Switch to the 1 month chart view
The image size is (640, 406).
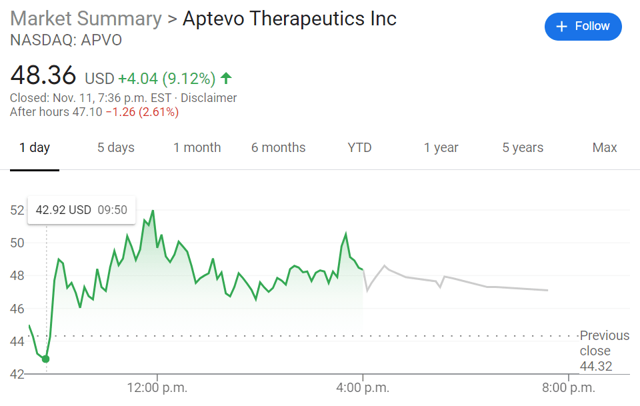click(x=197, y=147)
